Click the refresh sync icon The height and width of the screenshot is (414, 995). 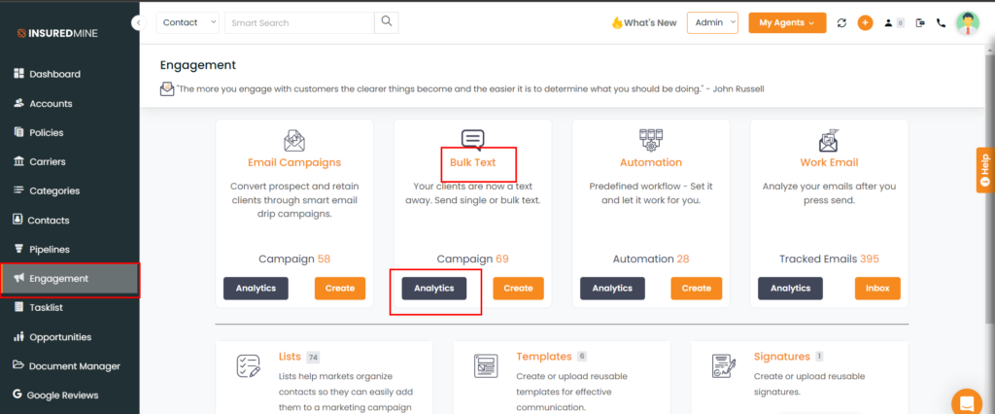842,23
